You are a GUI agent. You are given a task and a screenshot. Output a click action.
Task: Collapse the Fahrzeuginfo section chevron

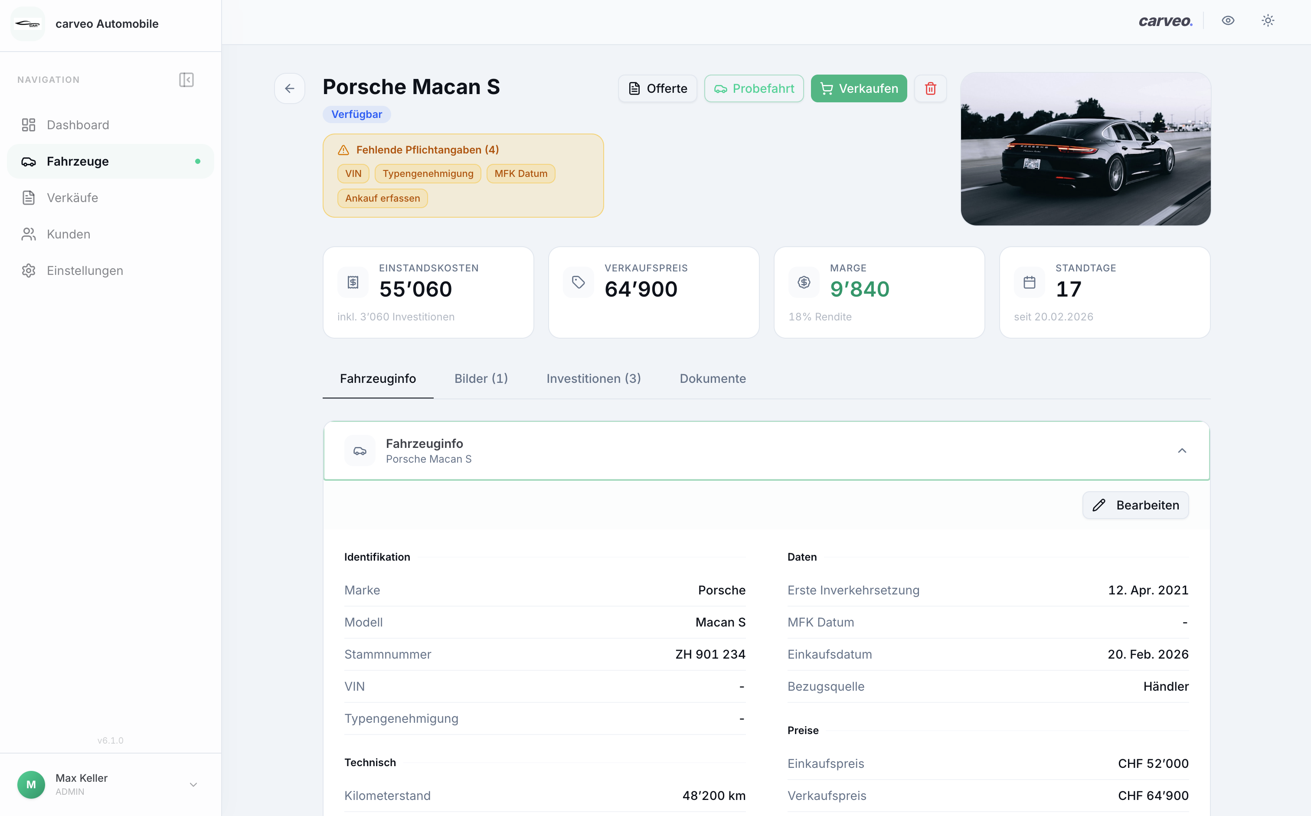pyautogui.click(x=1181, y=450)
